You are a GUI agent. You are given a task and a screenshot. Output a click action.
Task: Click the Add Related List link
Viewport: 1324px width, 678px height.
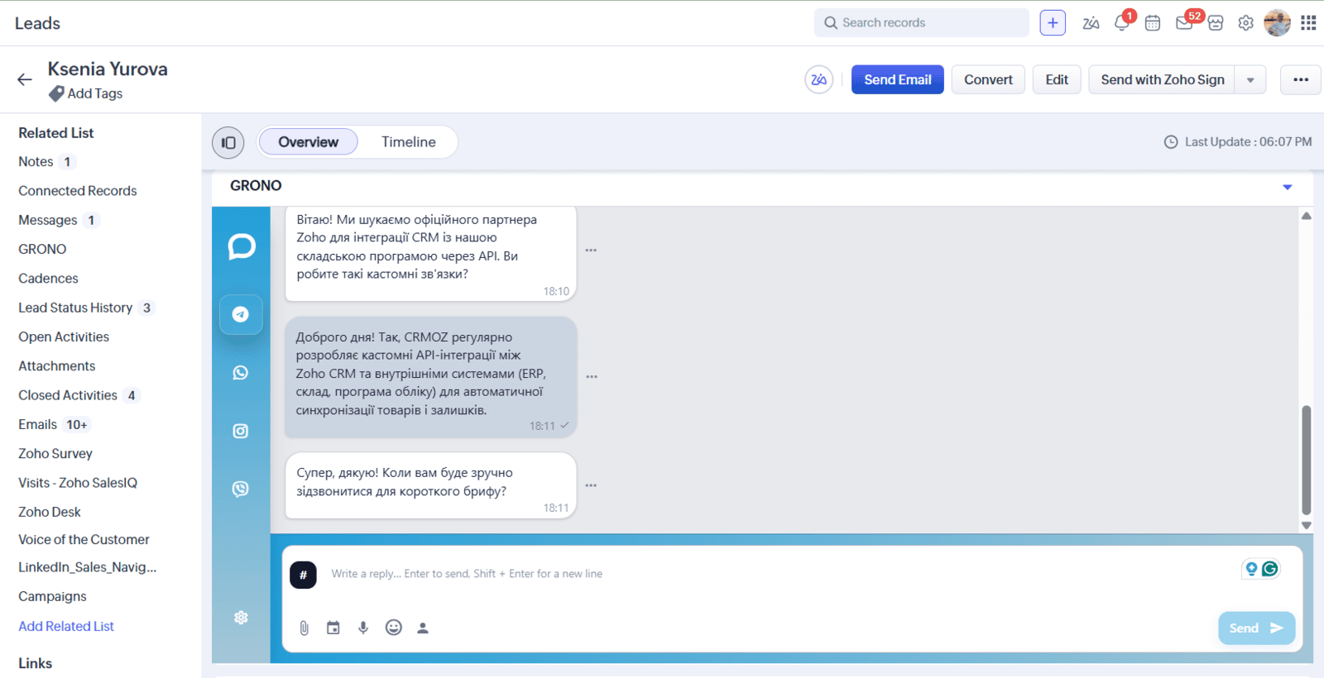[x=66, y=626]
